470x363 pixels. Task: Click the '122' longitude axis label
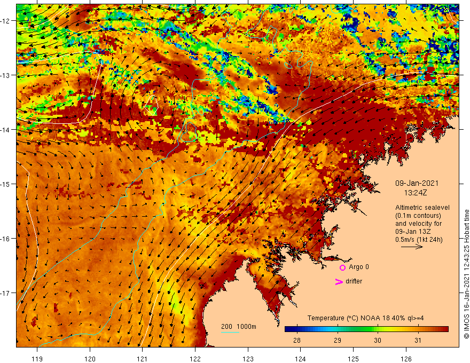pyautogui.click(x=195, y=359)
